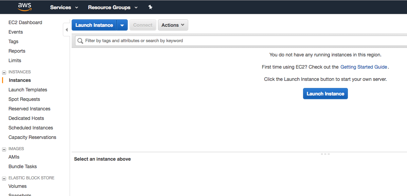Screen dimensions: 407x196
Task: Click the magnifier icon in filter bar
Action: coord(81,41)
